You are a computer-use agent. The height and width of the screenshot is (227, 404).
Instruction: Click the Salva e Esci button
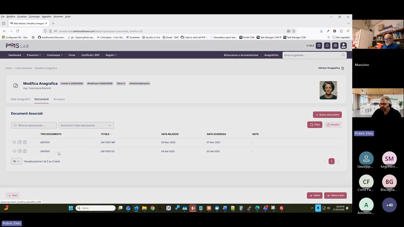336,195
